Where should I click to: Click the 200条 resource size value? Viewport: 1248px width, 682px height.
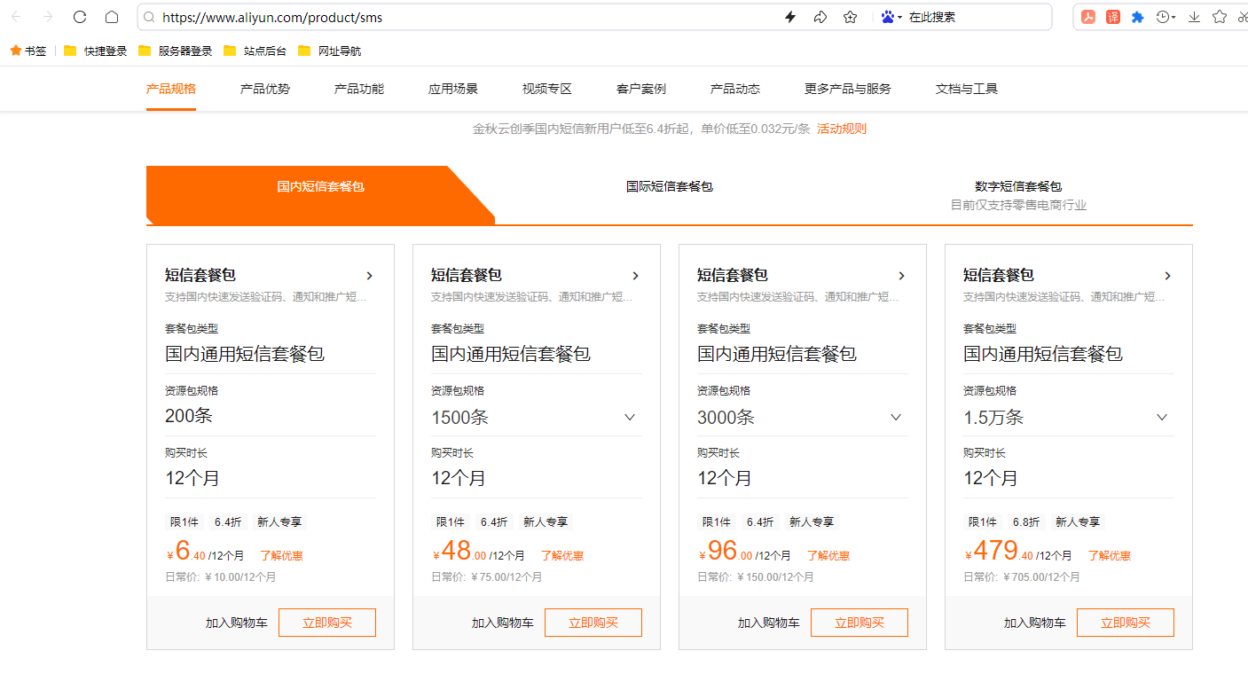189,416
